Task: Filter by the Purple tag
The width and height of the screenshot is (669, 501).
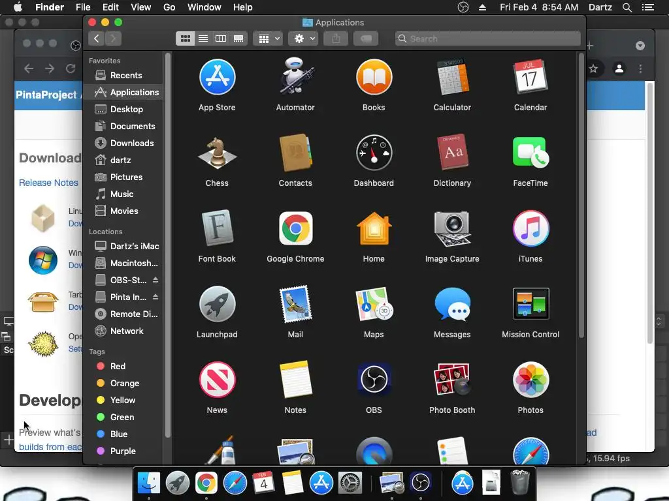Action: (x=123, y=451)
